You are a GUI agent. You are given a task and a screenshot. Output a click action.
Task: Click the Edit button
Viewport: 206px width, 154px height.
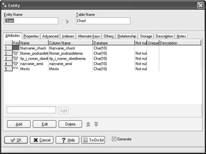coord(45,124)
